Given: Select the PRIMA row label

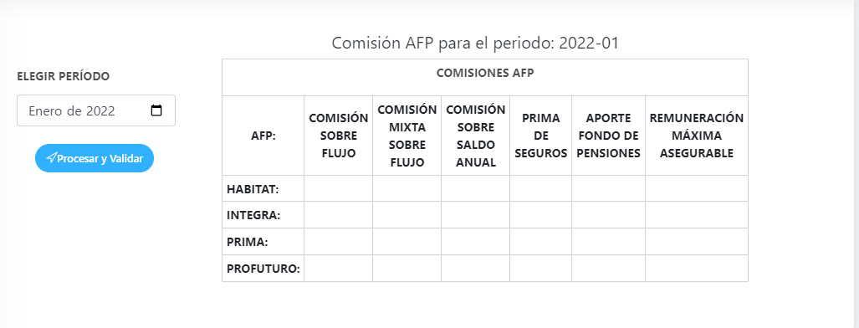Looking at the screenshot, I should tap(248, 242).
